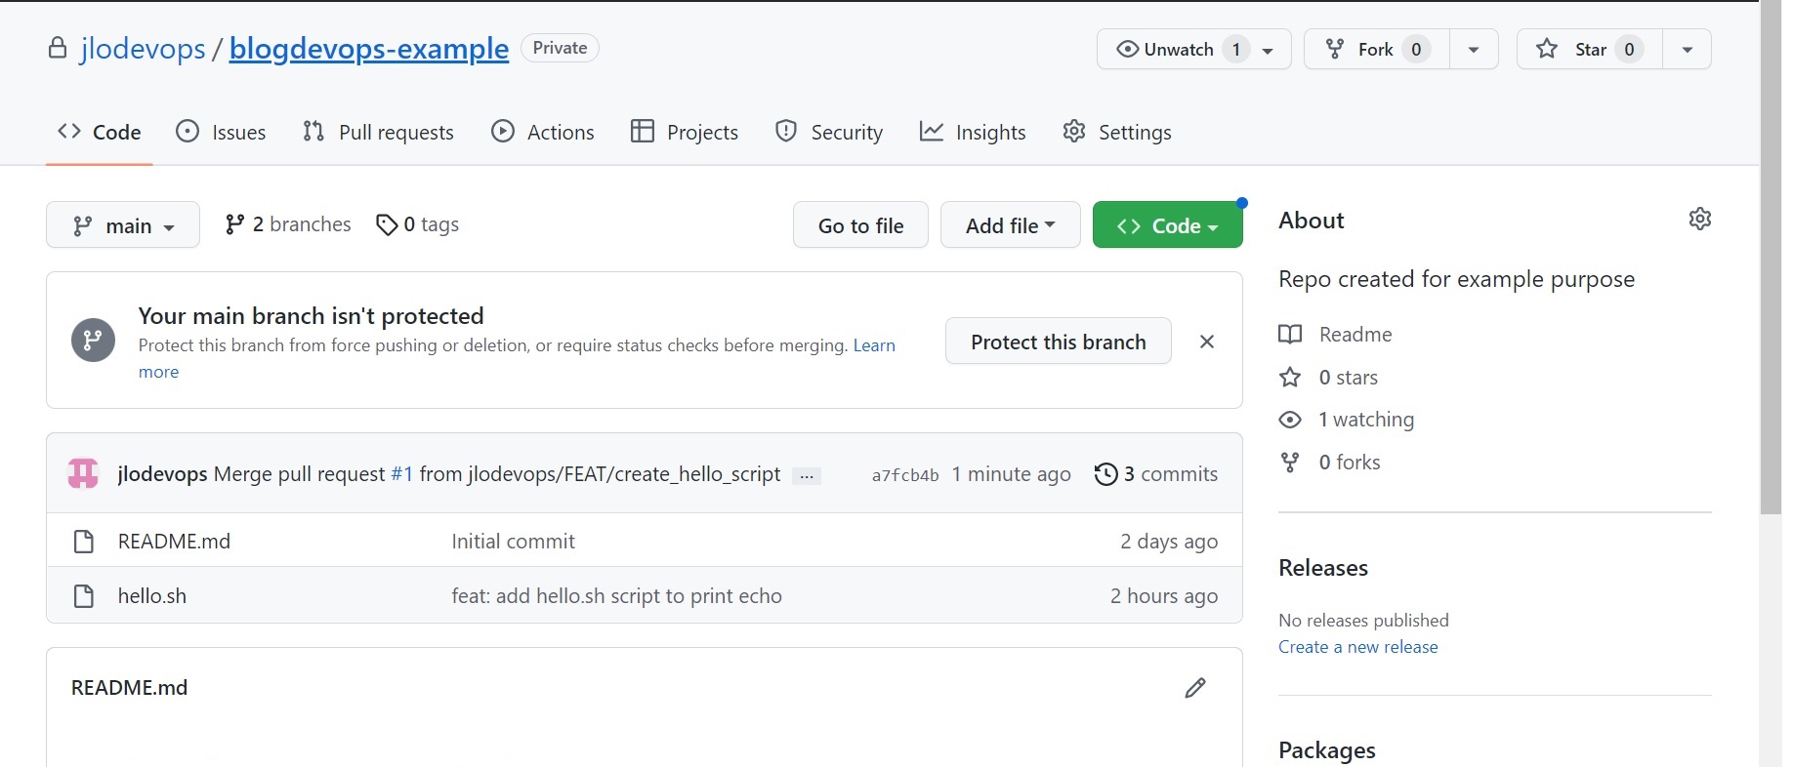
Task: Click Protect this branch button
Action: 1058,342
